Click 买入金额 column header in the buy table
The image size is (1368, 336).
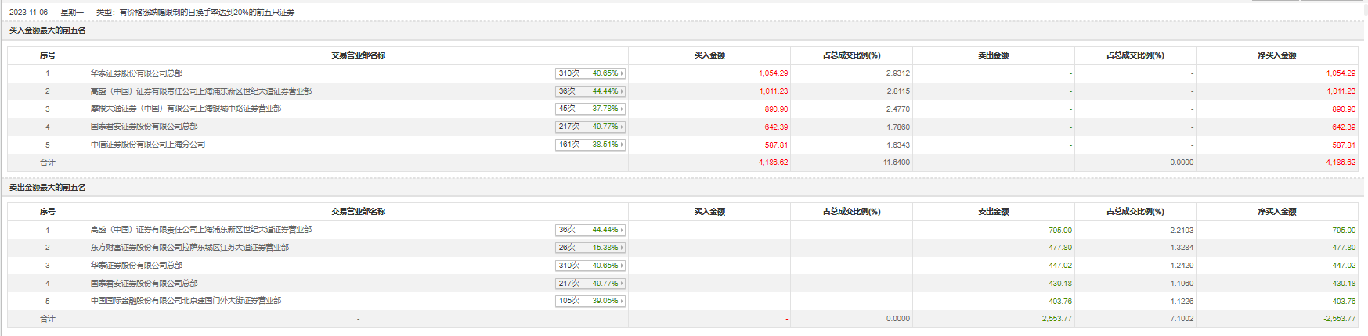click(x=709, y=55)
